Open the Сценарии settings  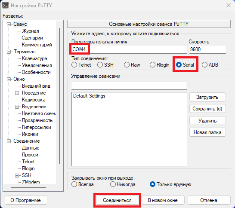(x=32, y=38)
